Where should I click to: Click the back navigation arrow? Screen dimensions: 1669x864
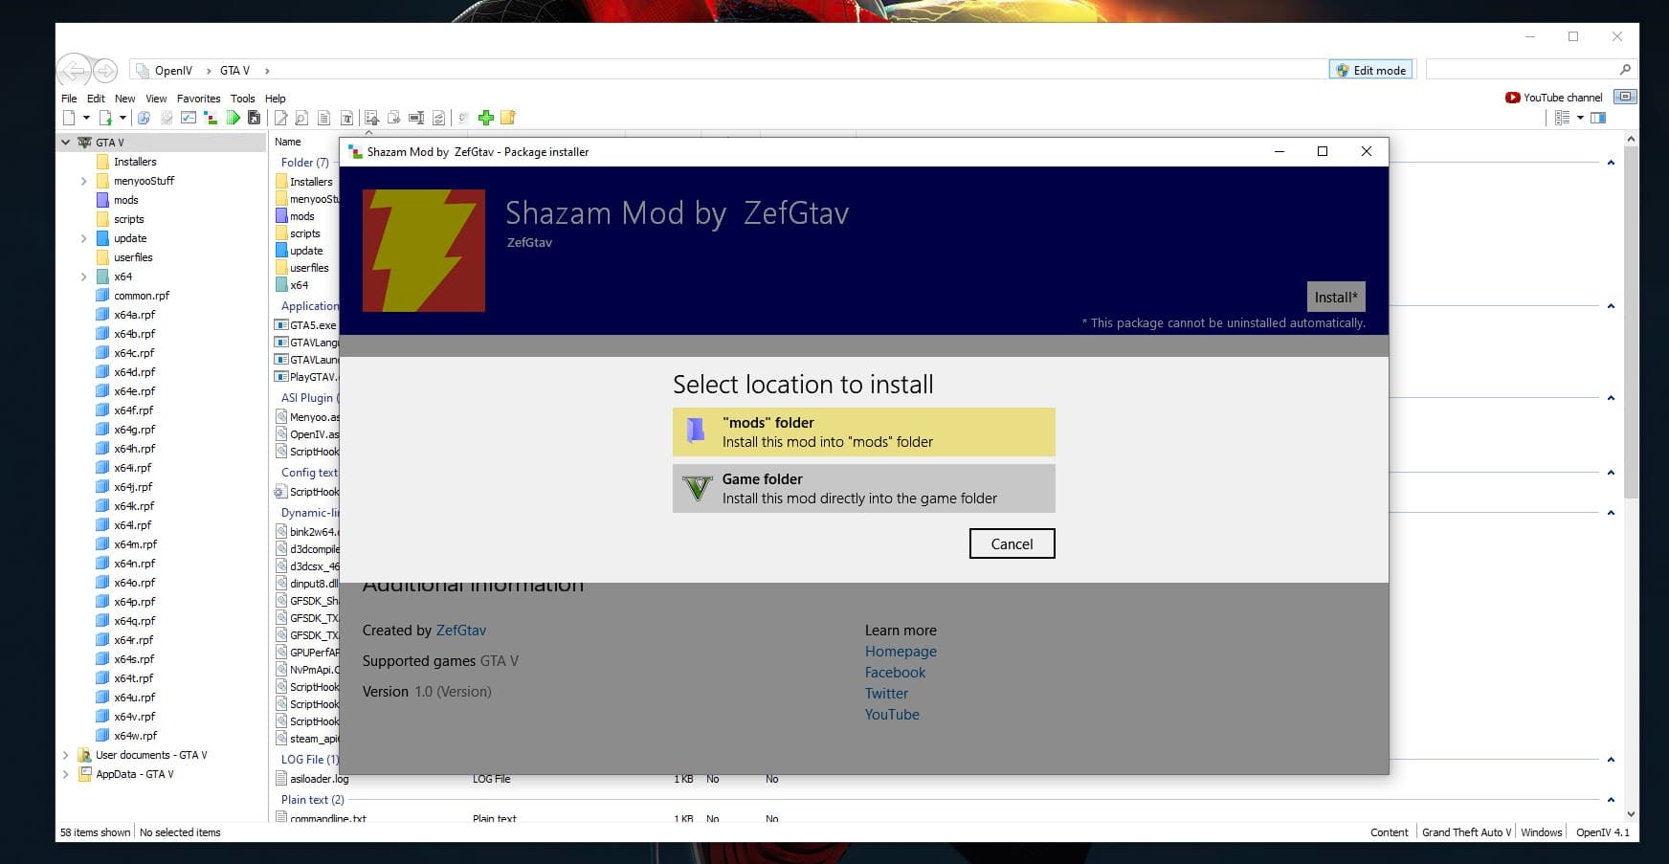[x=74, y=70]
